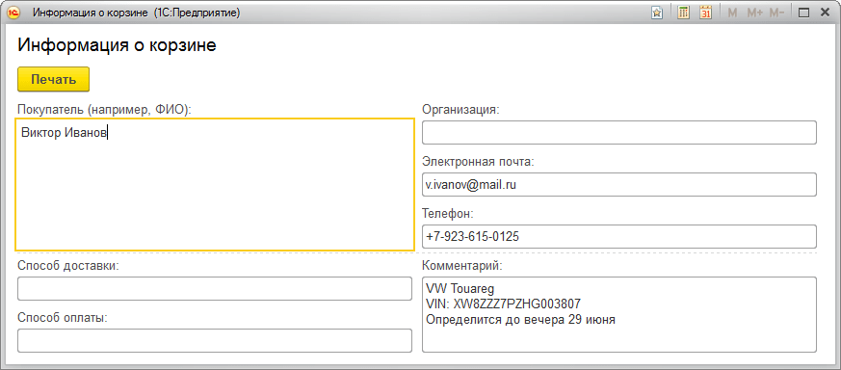Screen dimensions: 841x370
Task: Click the label 'Способ оплаты:'
Action: coord(63,317)
